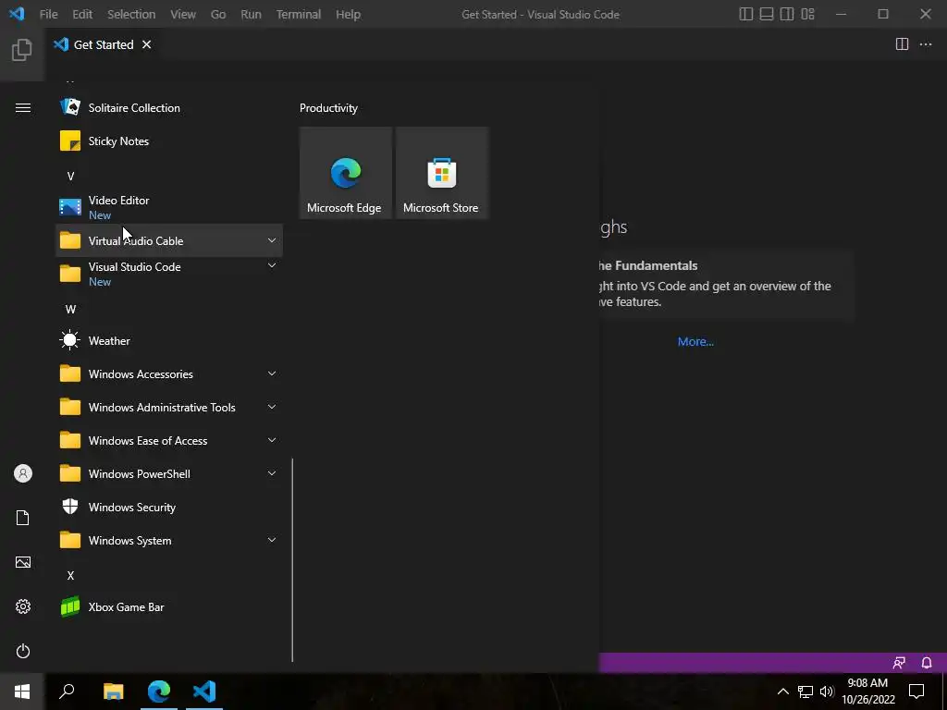Open the Run menu
This screenshot has width=947, height=710.
251,14
